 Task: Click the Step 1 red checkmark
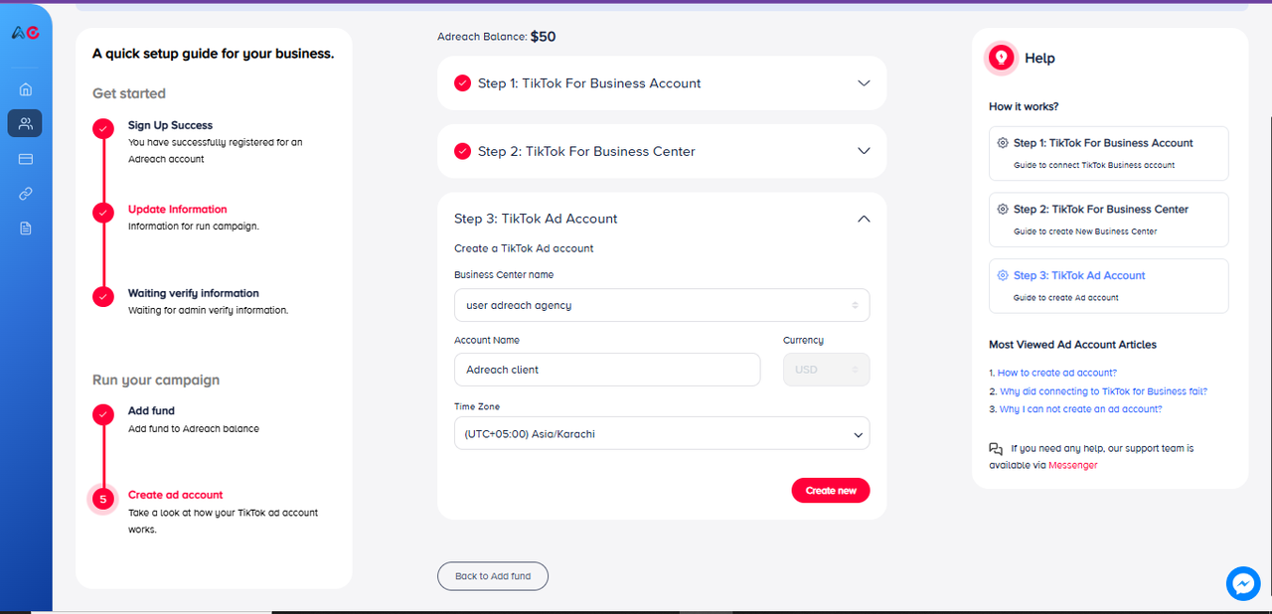coord(462,83)
